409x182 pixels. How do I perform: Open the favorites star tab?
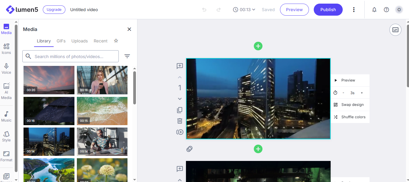click(x=116, y=41)
